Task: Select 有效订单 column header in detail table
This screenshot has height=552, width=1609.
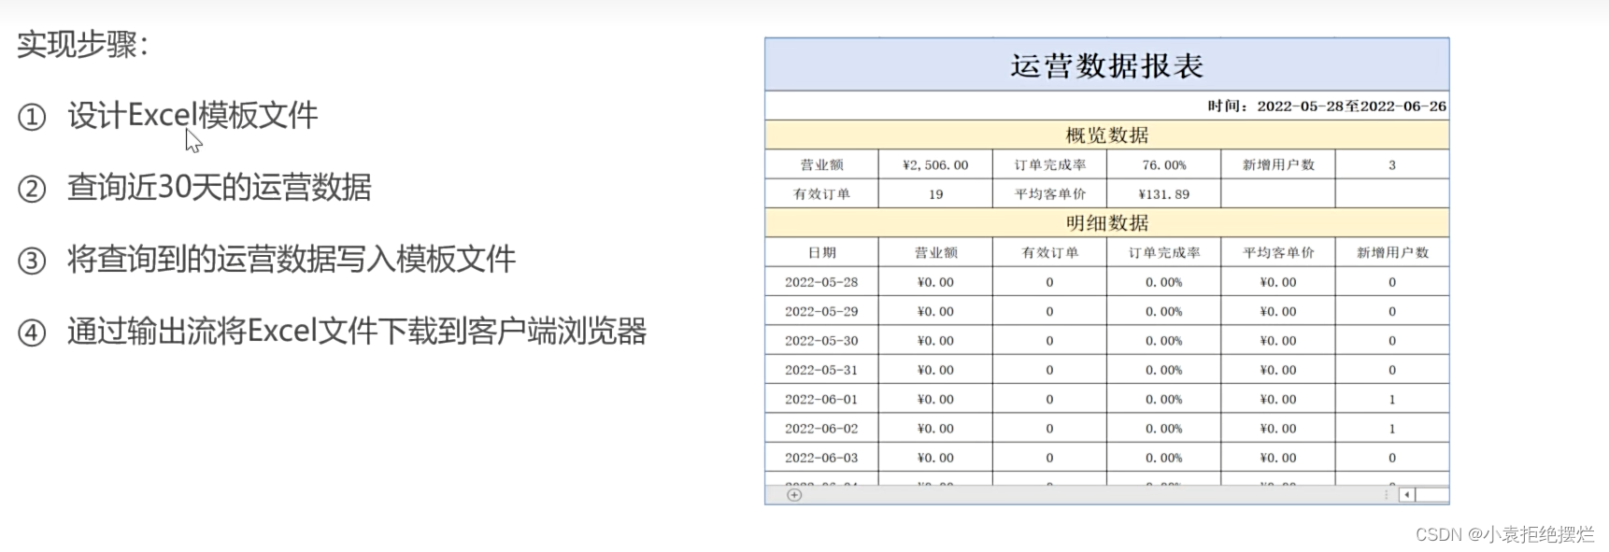Action: click(x=1049, y=252)
